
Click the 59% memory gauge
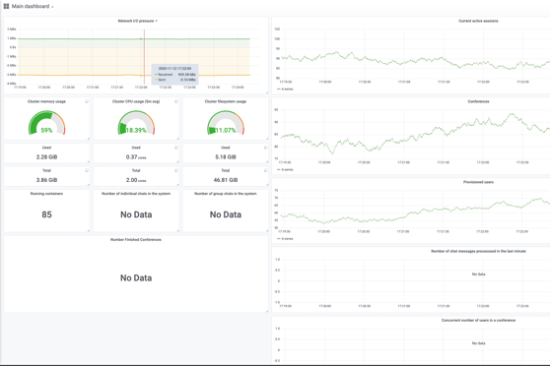(x=46, y=123)
